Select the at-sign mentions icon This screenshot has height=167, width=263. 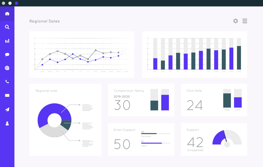(7, 68)
